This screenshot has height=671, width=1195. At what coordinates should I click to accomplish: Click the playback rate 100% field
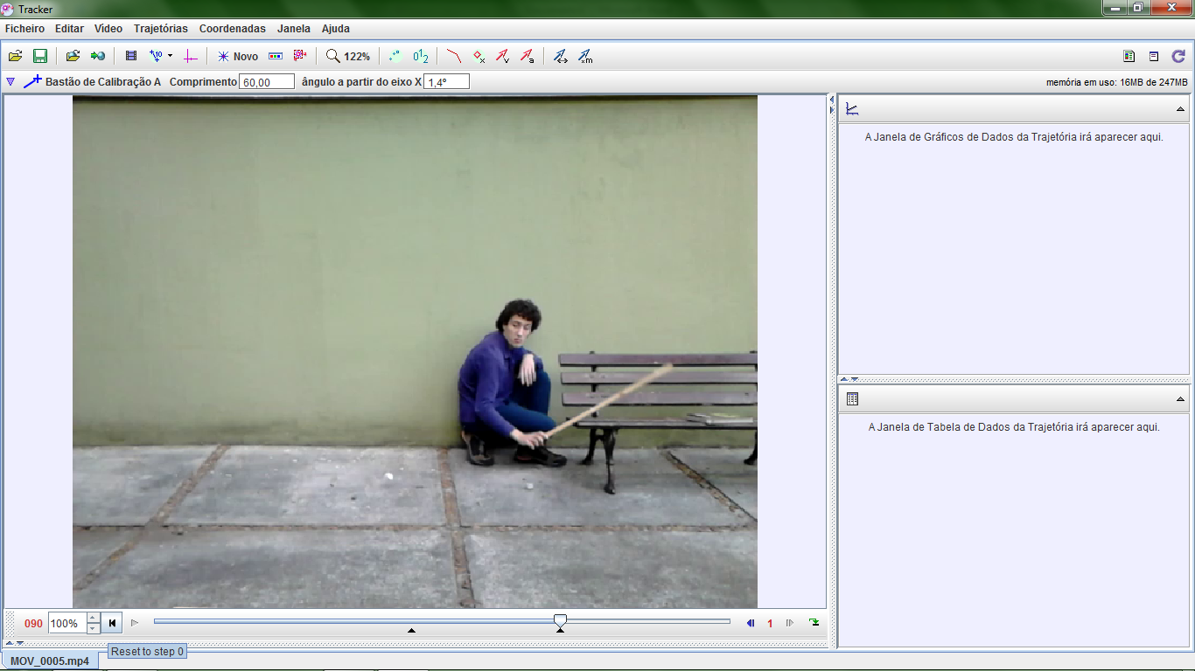point(67,624)
